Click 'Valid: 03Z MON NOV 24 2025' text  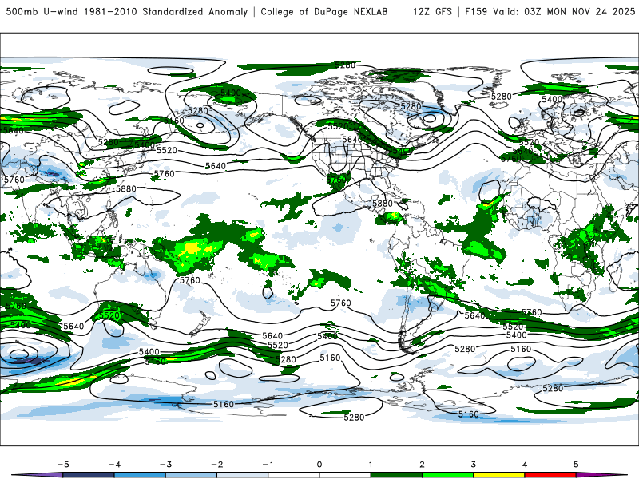pos(564,11)
